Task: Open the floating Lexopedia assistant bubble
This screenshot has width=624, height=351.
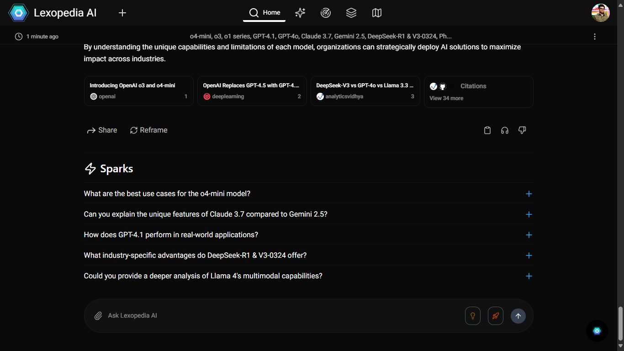Action: [597, 331]
